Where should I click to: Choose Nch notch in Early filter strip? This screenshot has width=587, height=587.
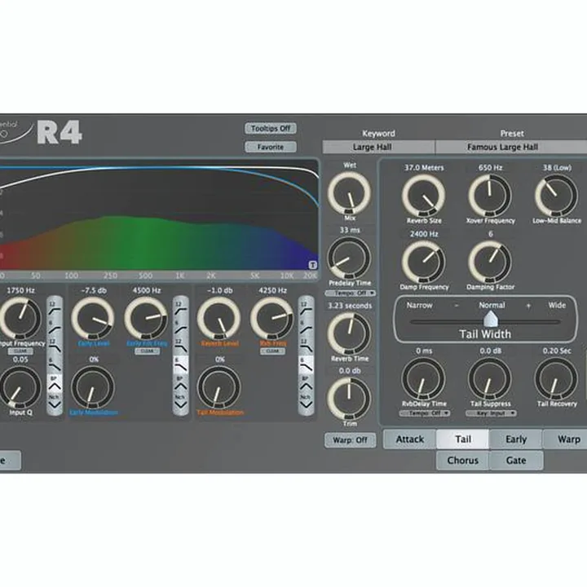point(180,402)
